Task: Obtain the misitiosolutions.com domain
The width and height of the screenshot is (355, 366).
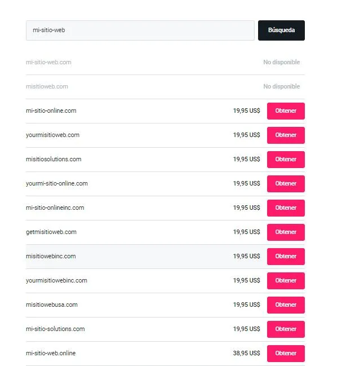Action: pyautogui.click(x=286, y=160)
